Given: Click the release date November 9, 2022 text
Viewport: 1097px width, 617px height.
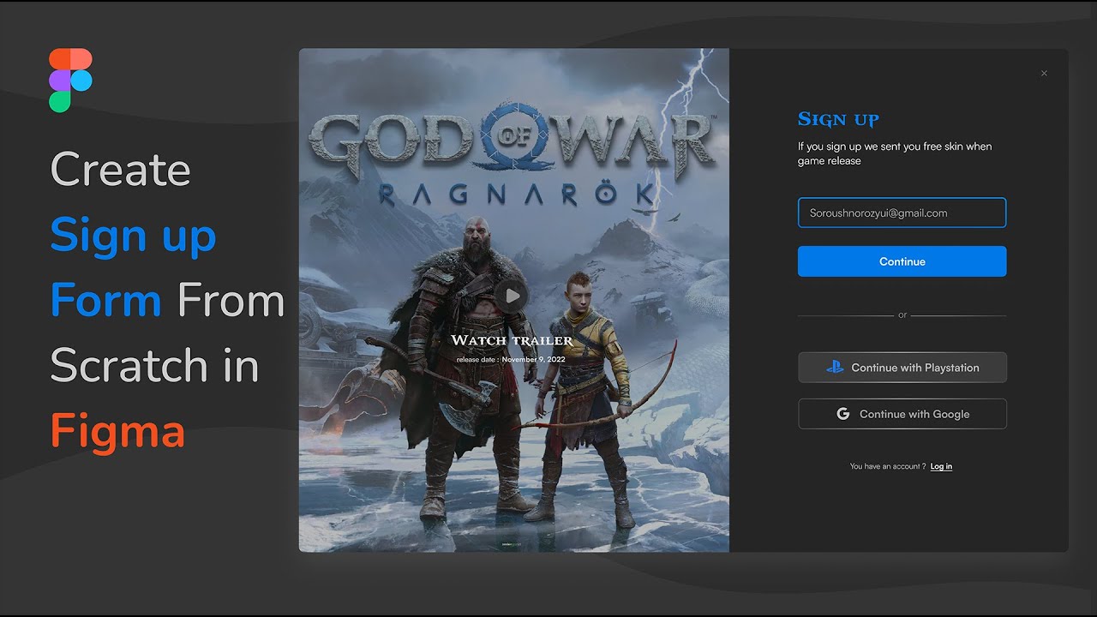Looking at the screenshot, I should coord(511,360).
